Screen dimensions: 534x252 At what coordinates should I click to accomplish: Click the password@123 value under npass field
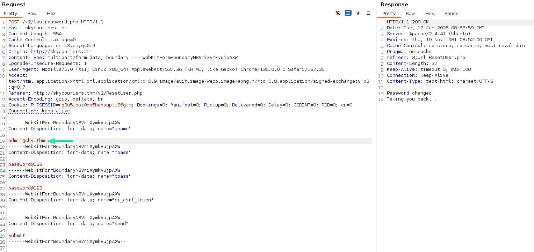pyautogui.click(x=25, y=164)
